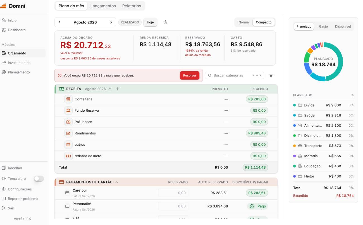Focus the Buscar categorias search field
Screen dimensions: 363x225
(235, 75)
